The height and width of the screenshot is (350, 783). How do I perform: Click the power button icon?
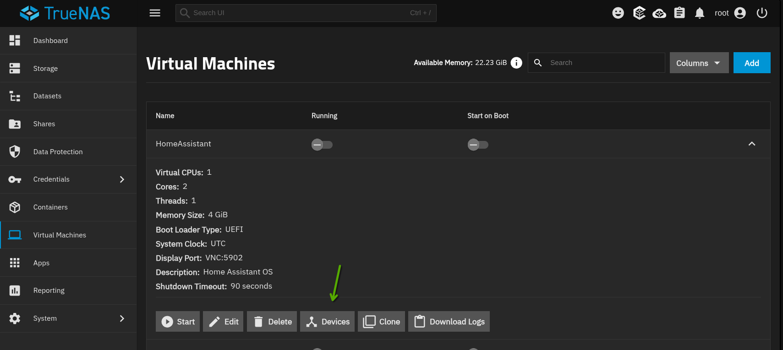[x=762, y=13]
